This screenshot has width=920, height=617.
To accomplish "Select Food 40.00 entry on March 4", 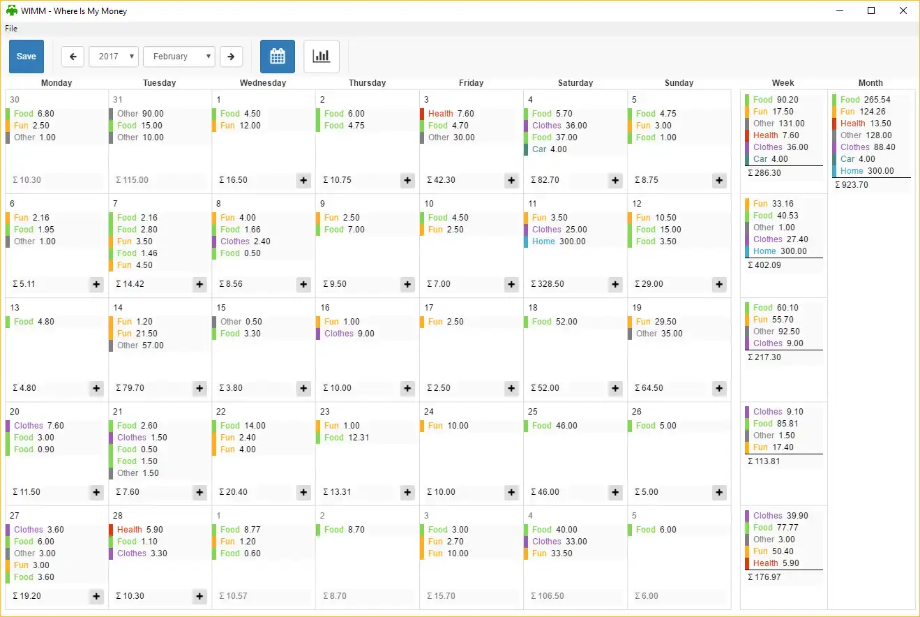I will point(573,530).
